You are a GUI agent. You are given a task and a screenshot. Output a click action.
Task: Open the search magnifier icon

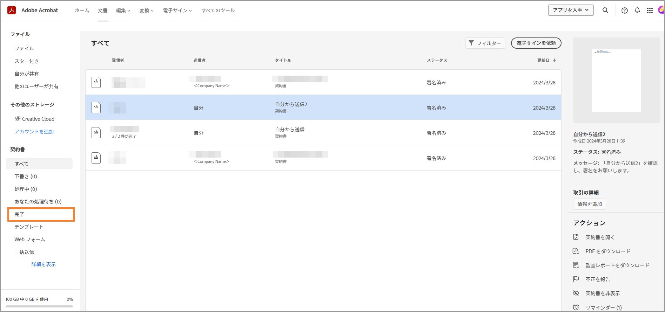pyautogui.click(x=605, y=10)
